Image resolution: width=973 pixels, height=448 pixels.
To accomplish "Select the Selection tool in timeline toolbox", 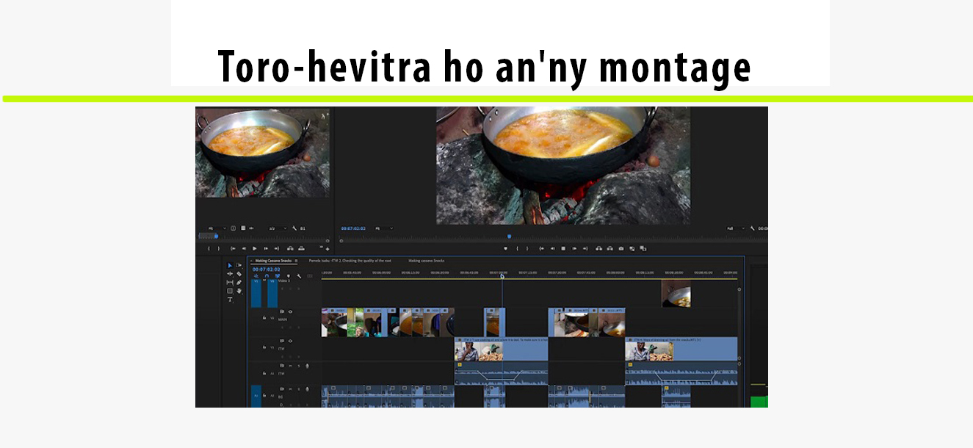I will click(230, 265).
